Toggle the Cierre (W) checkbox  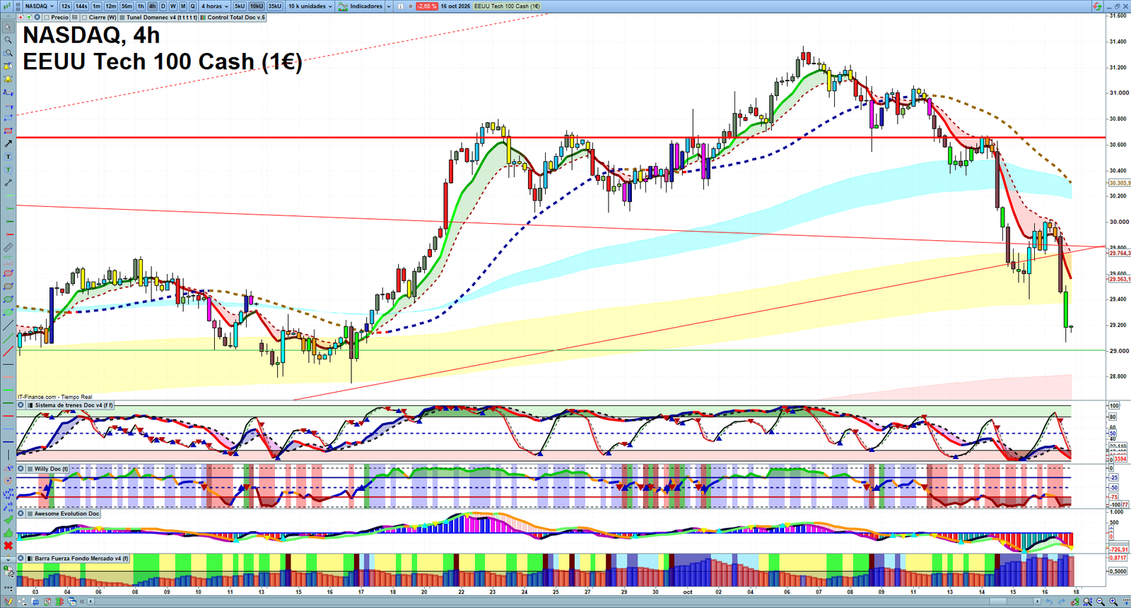point(84,17)
